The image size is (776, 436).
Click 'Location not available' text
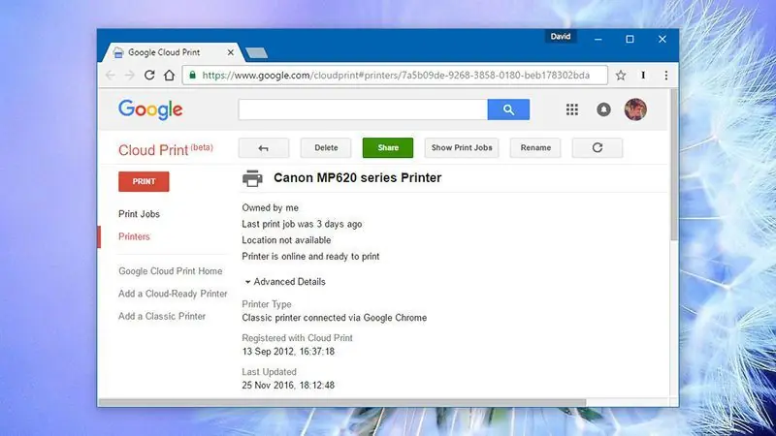286,240
